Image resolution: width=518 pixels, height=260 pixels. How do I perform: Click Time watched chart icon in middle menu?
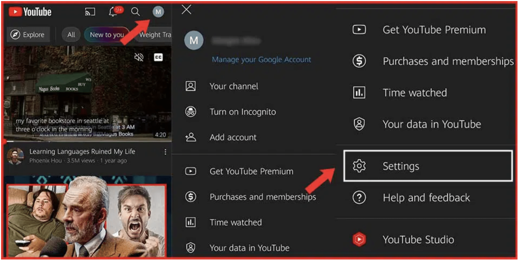(x=190, y=222)
